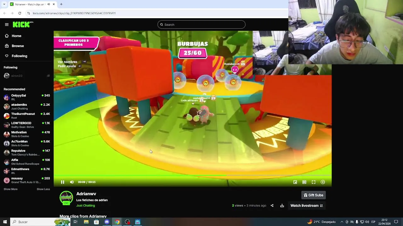Open Motivation recommended channel
Image resolution: width=403 pixels, height=226 pixels.
coord(27,134)
